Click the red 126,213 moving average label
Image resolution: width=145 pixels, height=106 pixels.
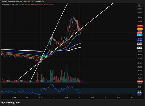click(x=140, y=26)
